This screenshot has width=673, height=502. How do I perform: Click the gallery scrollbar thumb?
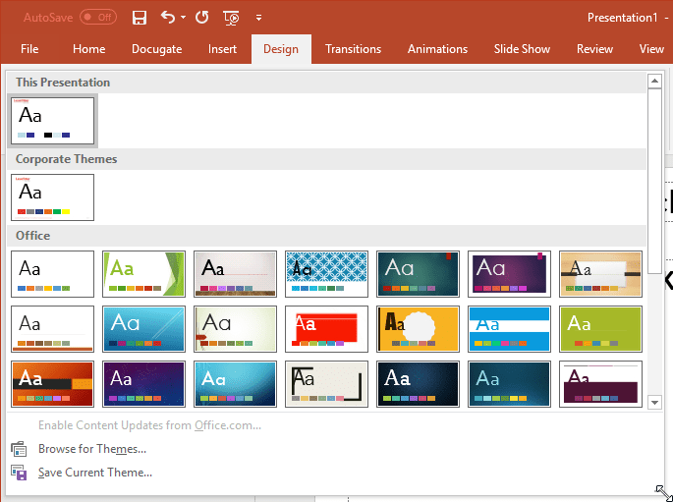click(654, 181)
